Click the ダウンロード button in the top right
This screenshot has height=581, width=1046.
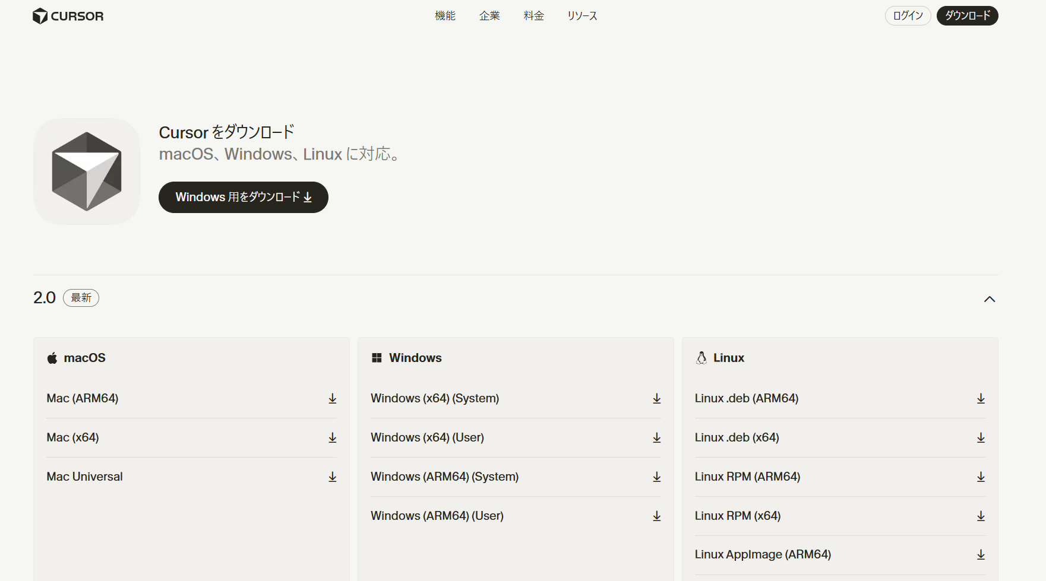tap(967, 15)
